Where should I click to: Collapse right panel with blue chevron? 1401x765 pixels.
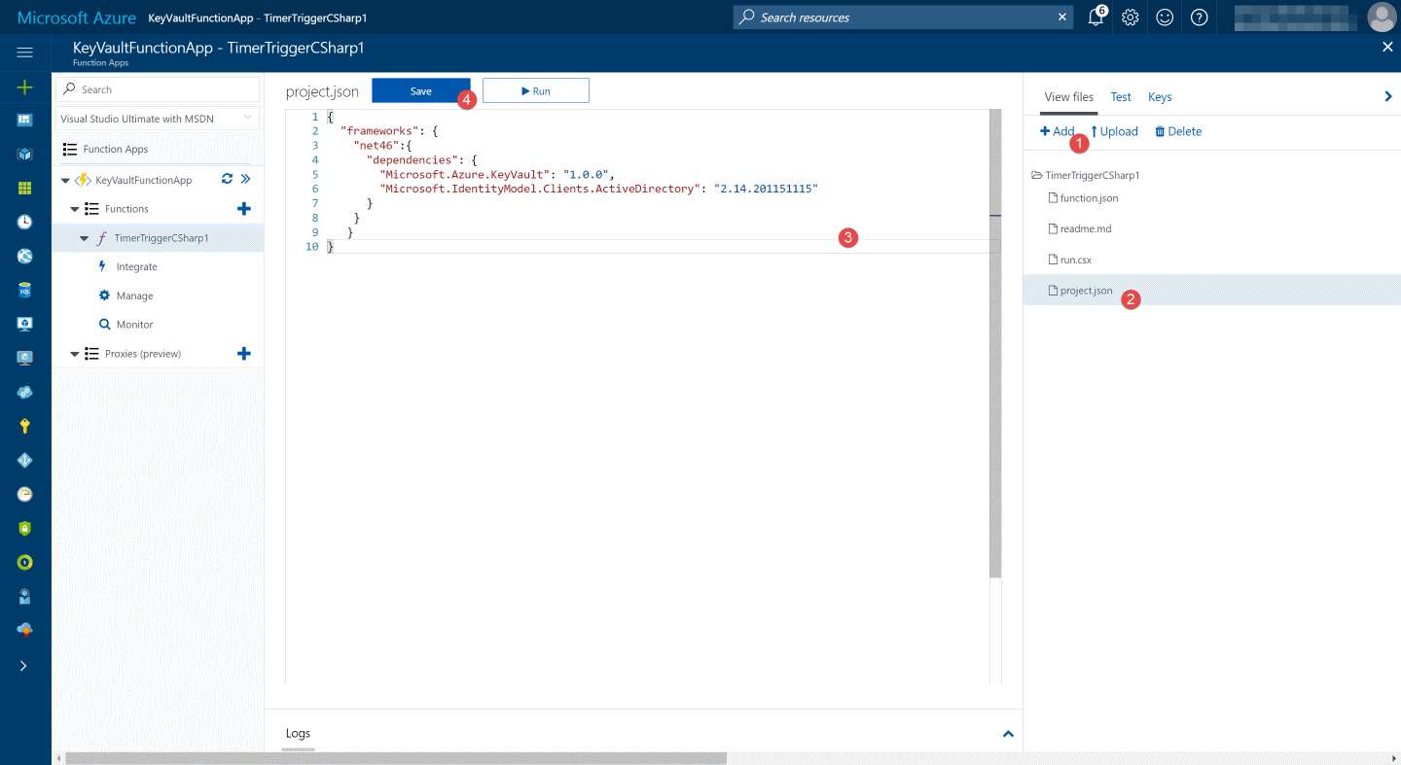pyautogui.click(x=1388, y=96)
